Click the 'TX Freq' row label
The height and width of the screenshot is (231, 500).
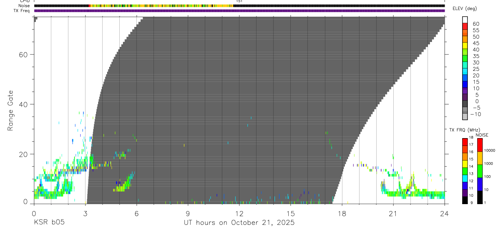[22, 10]
